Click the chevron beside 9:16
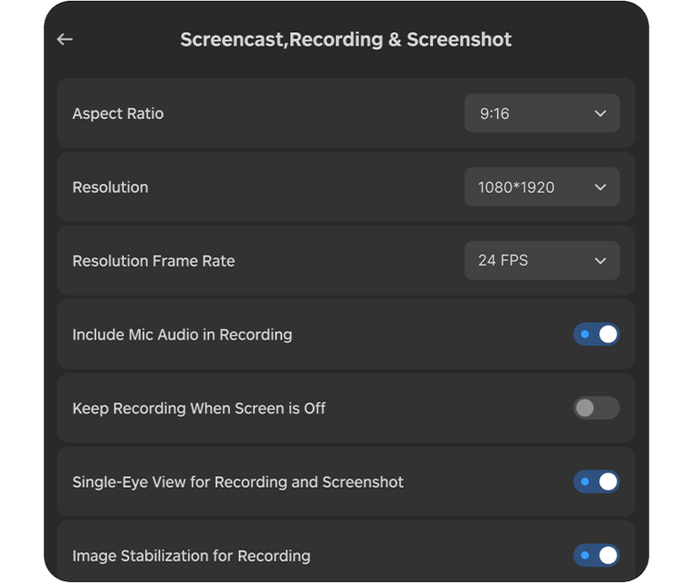 [600, 114]
